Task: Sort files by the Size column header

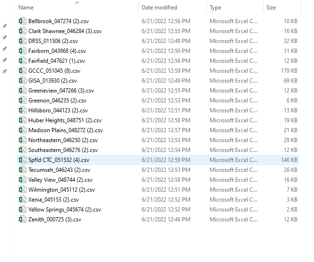Action: (271, 8)
